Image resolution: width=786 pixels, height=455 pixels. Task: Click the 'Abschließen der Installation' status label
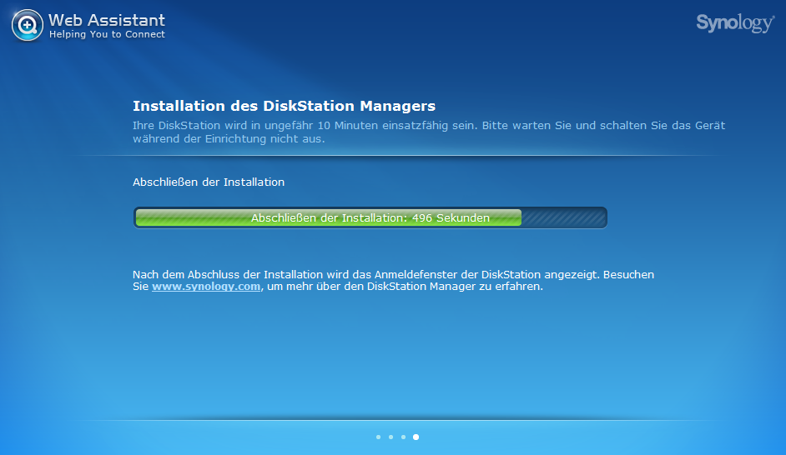209,182
